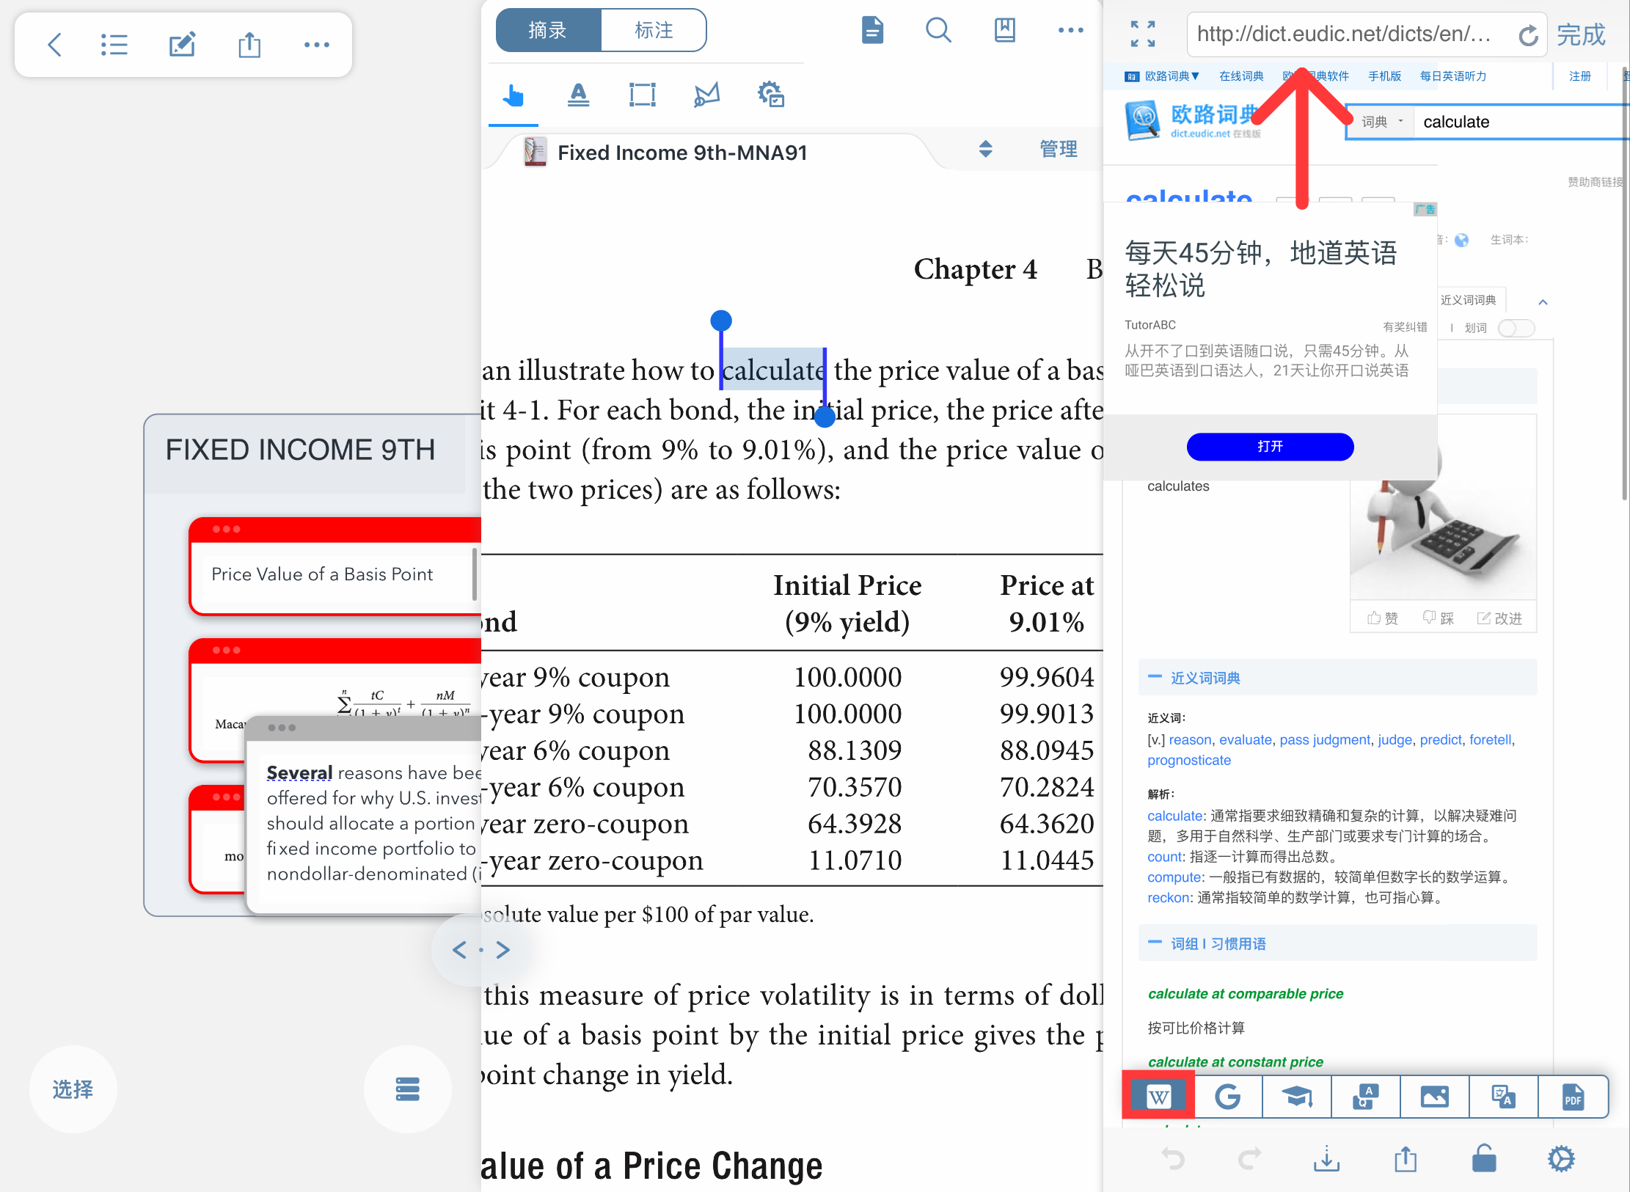Toggle the 划词 switch

coord(1516,328)
